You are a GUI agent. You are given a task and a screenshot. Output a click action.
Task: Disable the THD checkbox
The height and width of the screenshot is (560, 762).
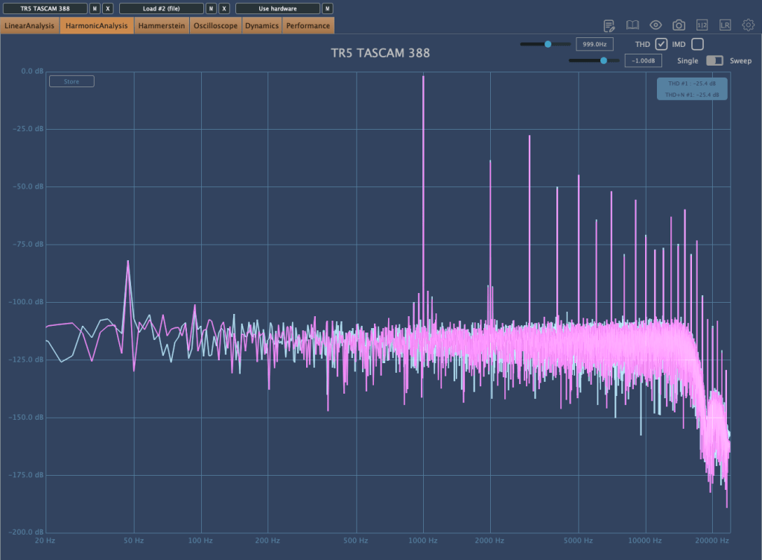point(661,44)
